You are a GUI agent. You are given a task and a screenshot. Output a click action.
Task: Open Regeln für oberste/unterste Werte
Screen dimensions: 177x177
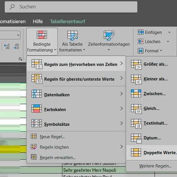(76, 79)
